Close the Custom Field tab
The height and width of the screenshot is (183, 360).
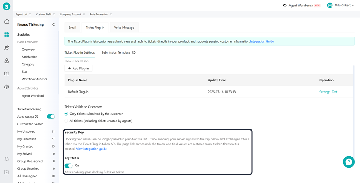(x=54, y=14)
